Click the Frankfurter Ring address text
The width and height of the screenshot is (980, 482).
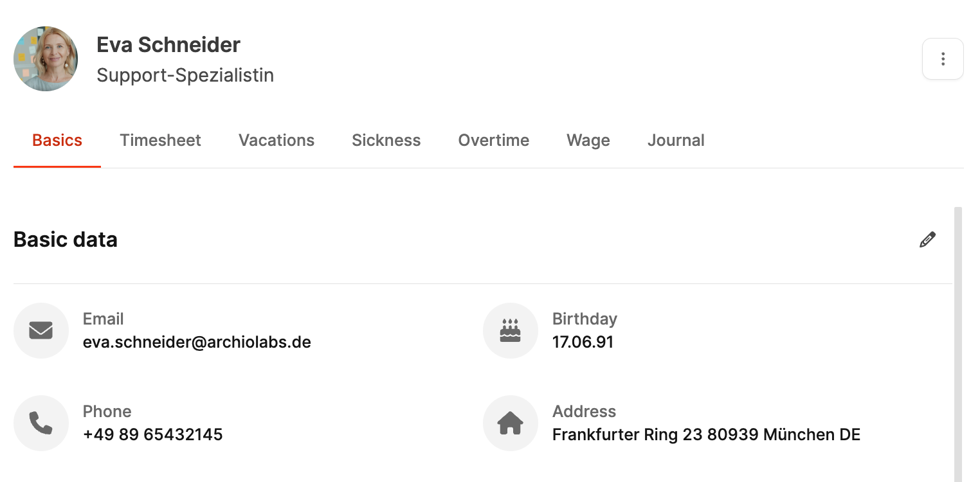coord(706,434)
